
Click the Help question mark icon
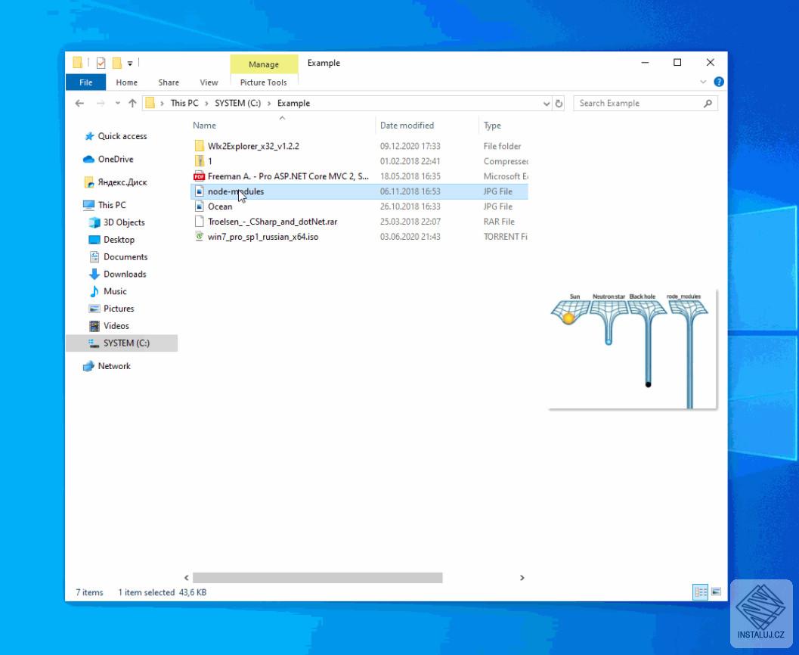718,82
